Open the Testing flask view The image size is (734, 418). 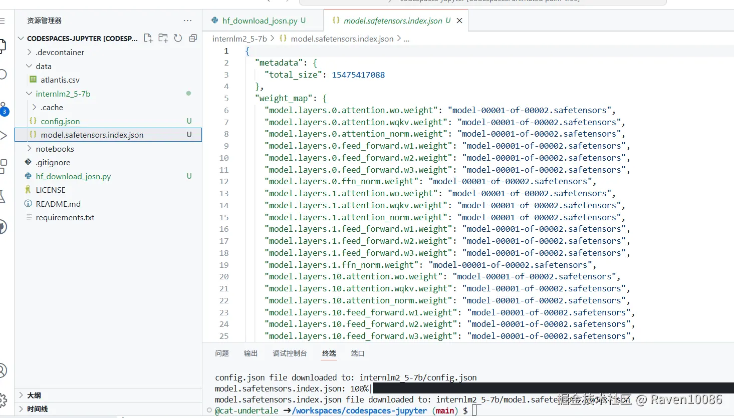pos(3,197)
